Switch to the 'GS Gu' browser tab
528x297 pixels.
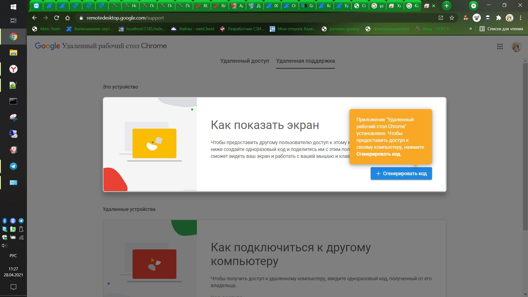click(x=307, y=6)
